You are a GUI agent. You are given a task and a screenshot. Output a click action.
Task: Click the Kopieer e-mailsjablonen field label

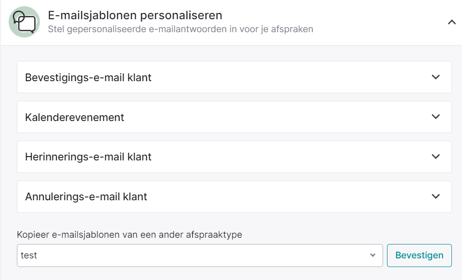pos(129,235)
